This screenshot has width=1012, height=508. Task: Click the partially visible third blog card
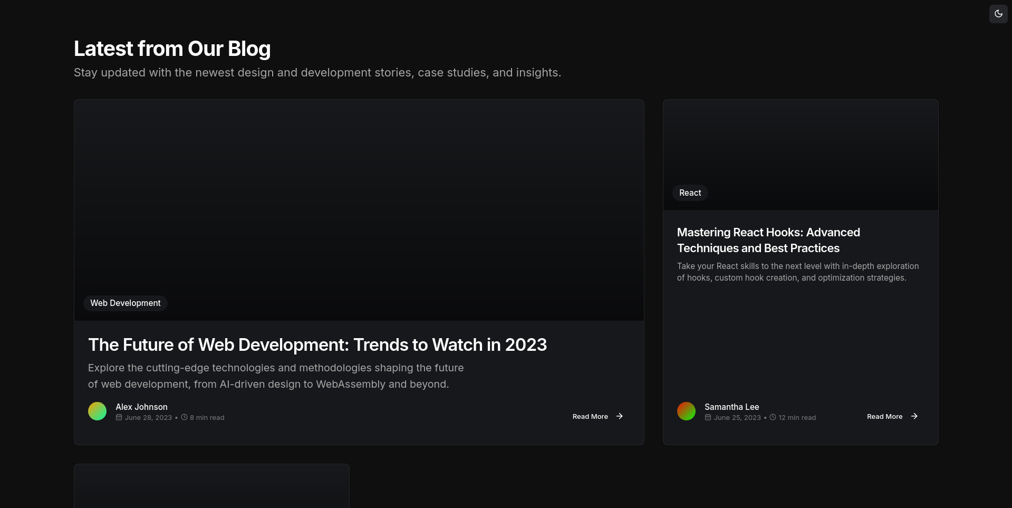click(x=211, y=488)
